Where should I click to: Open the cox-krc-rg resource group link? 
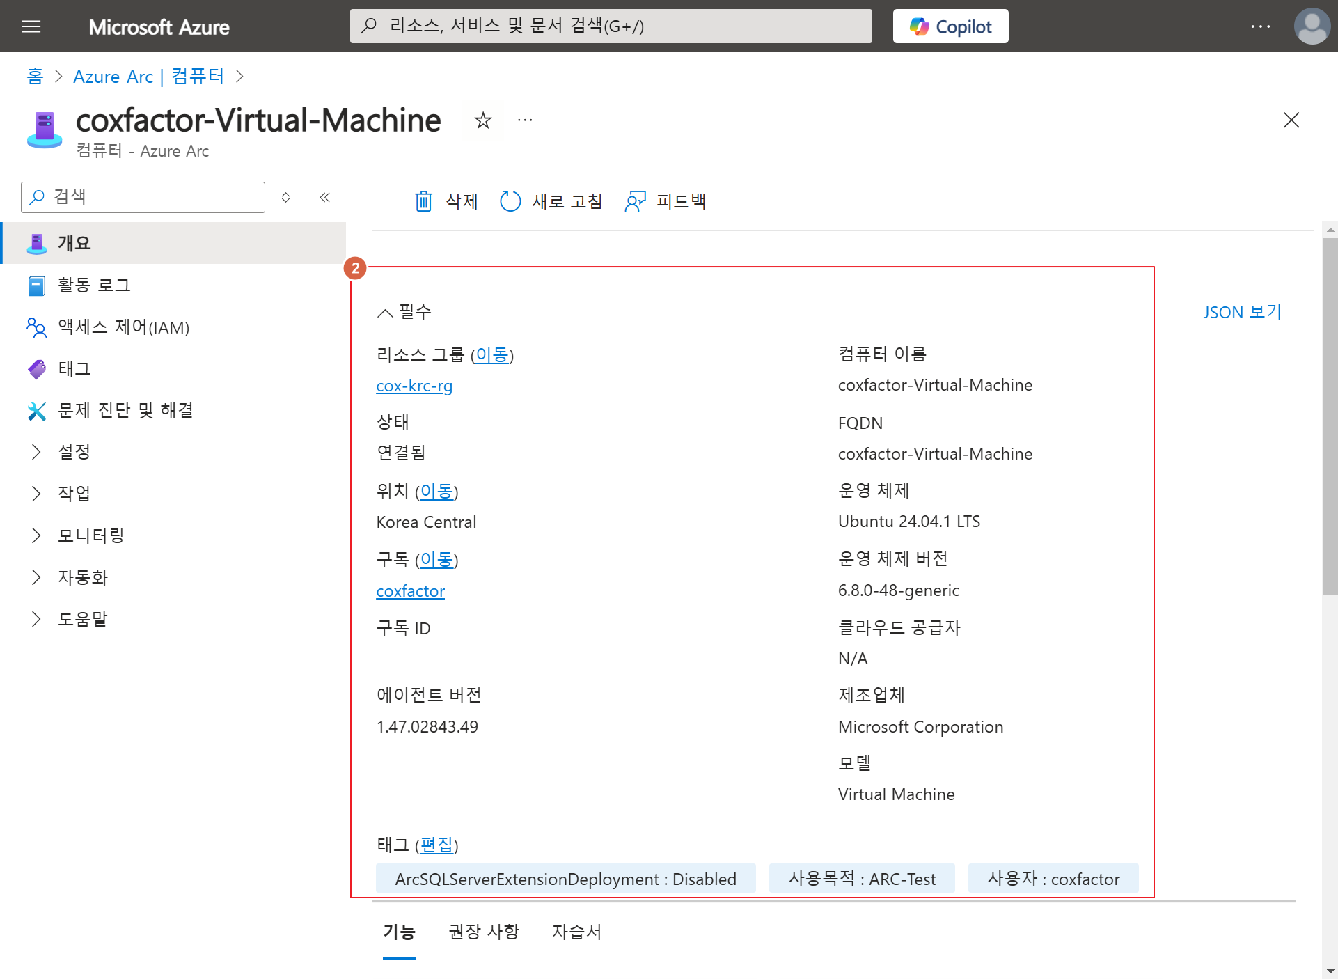coord(414,386)
